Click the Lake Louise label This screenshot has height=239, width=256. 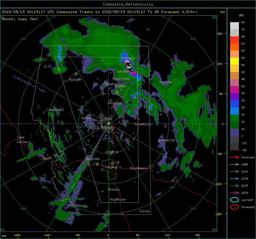click(22, 140)
